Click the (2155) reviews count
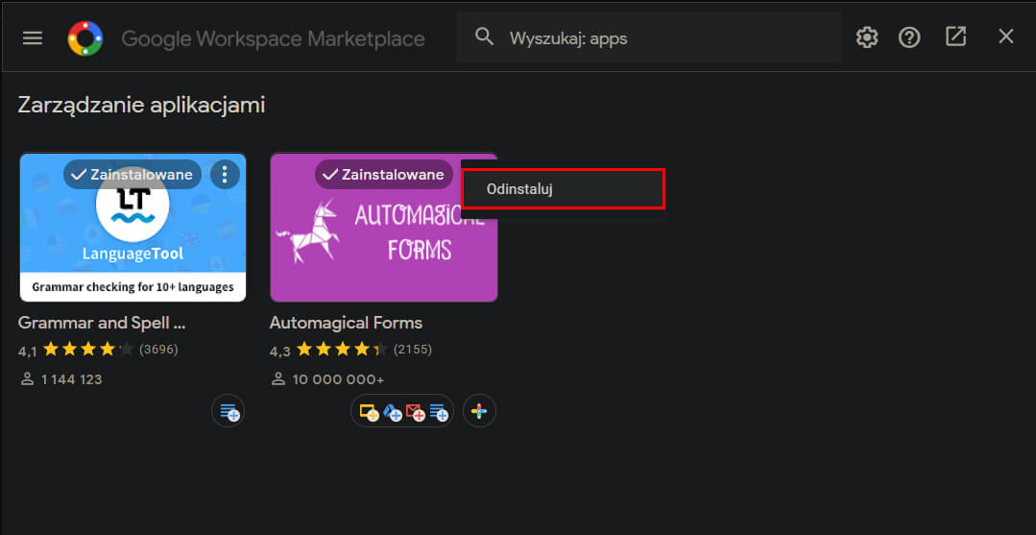Image resolution: width=1036 pixels, height=535 pixels. [412, 350]
